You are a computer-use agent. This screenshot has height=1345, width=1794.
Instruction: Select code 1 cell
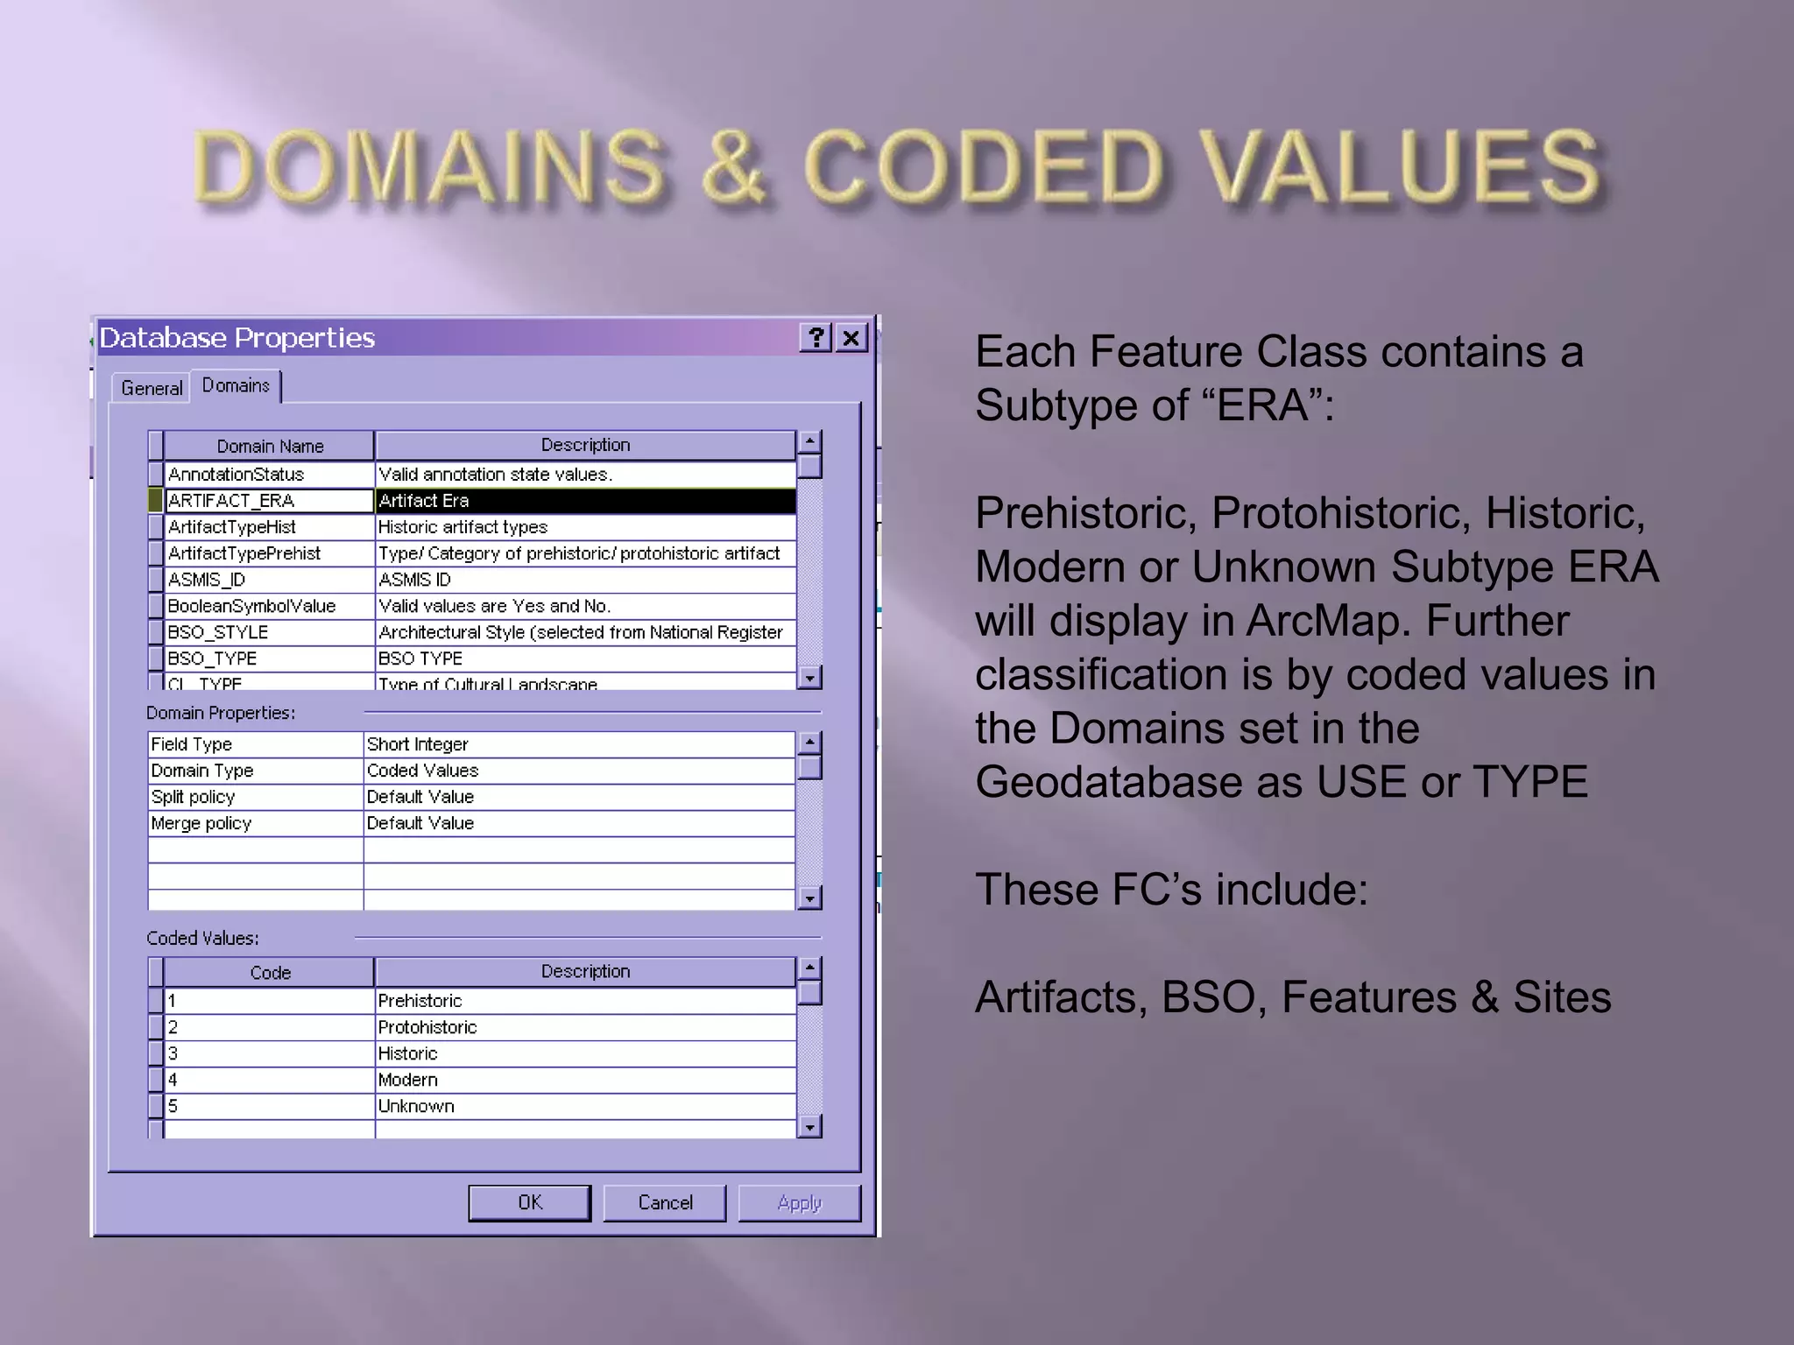pos(269,1000)
